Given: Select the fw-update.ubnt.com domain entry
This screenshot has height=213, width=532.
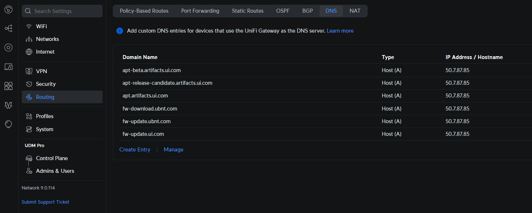Looking at the screenshot, I should (x=147, y=121).
